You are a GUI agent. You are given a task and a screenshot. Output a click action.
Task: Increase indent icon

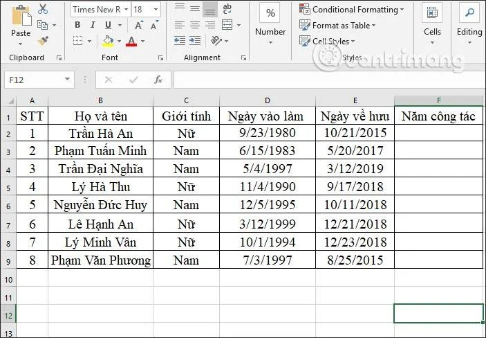[195, 41]
